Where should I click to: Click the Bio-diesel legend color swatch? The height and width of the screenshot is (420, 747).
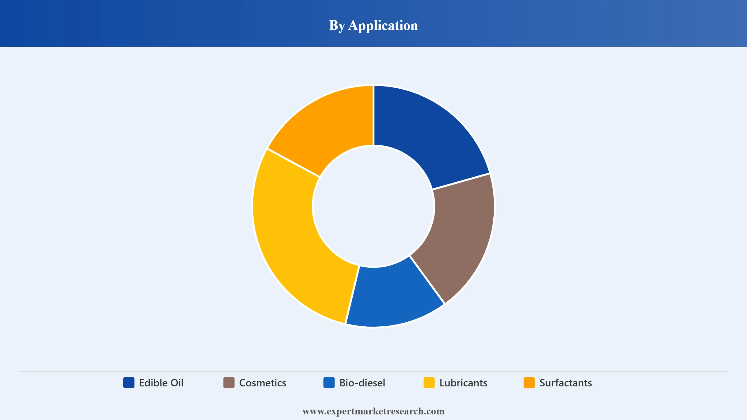329,383
